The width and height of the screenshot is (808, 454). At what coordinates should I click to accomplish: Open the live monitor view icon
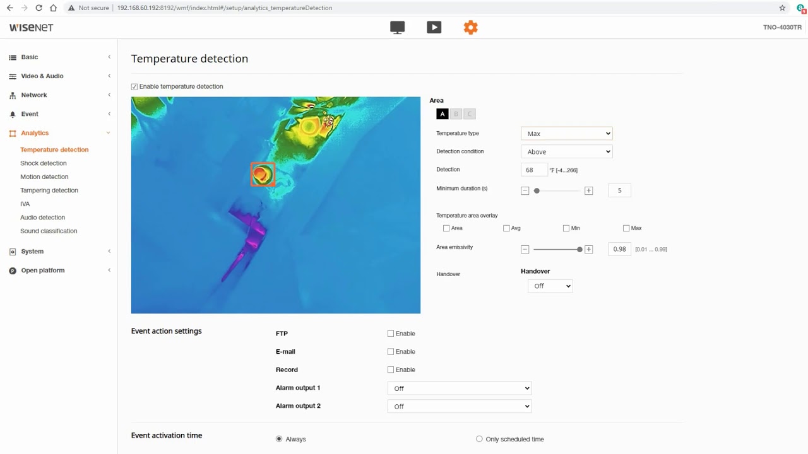[397, 28]
